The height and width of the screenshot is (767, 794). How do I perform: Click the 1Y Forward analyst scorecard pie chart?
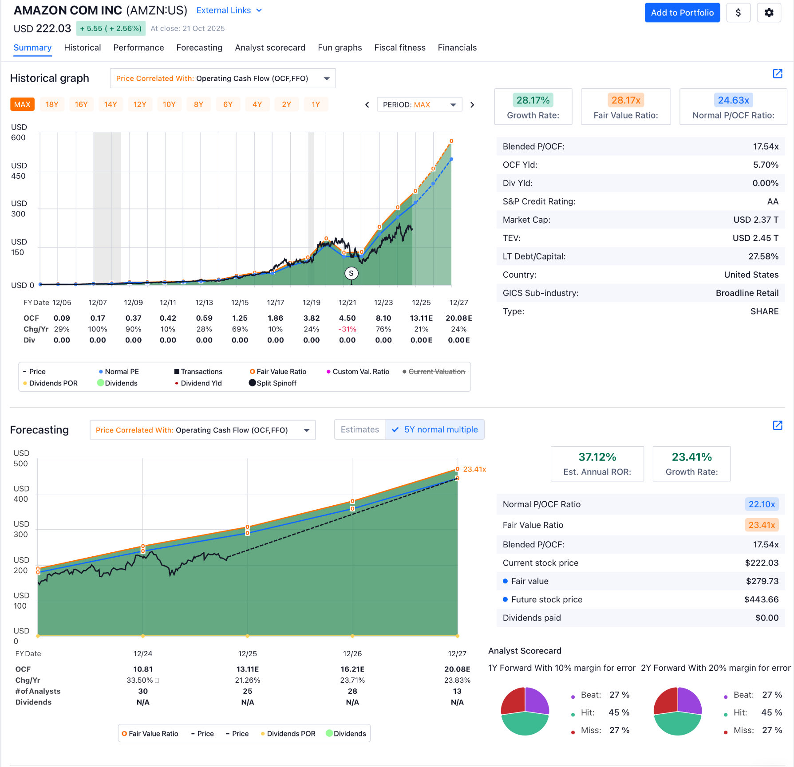[525, 711]
